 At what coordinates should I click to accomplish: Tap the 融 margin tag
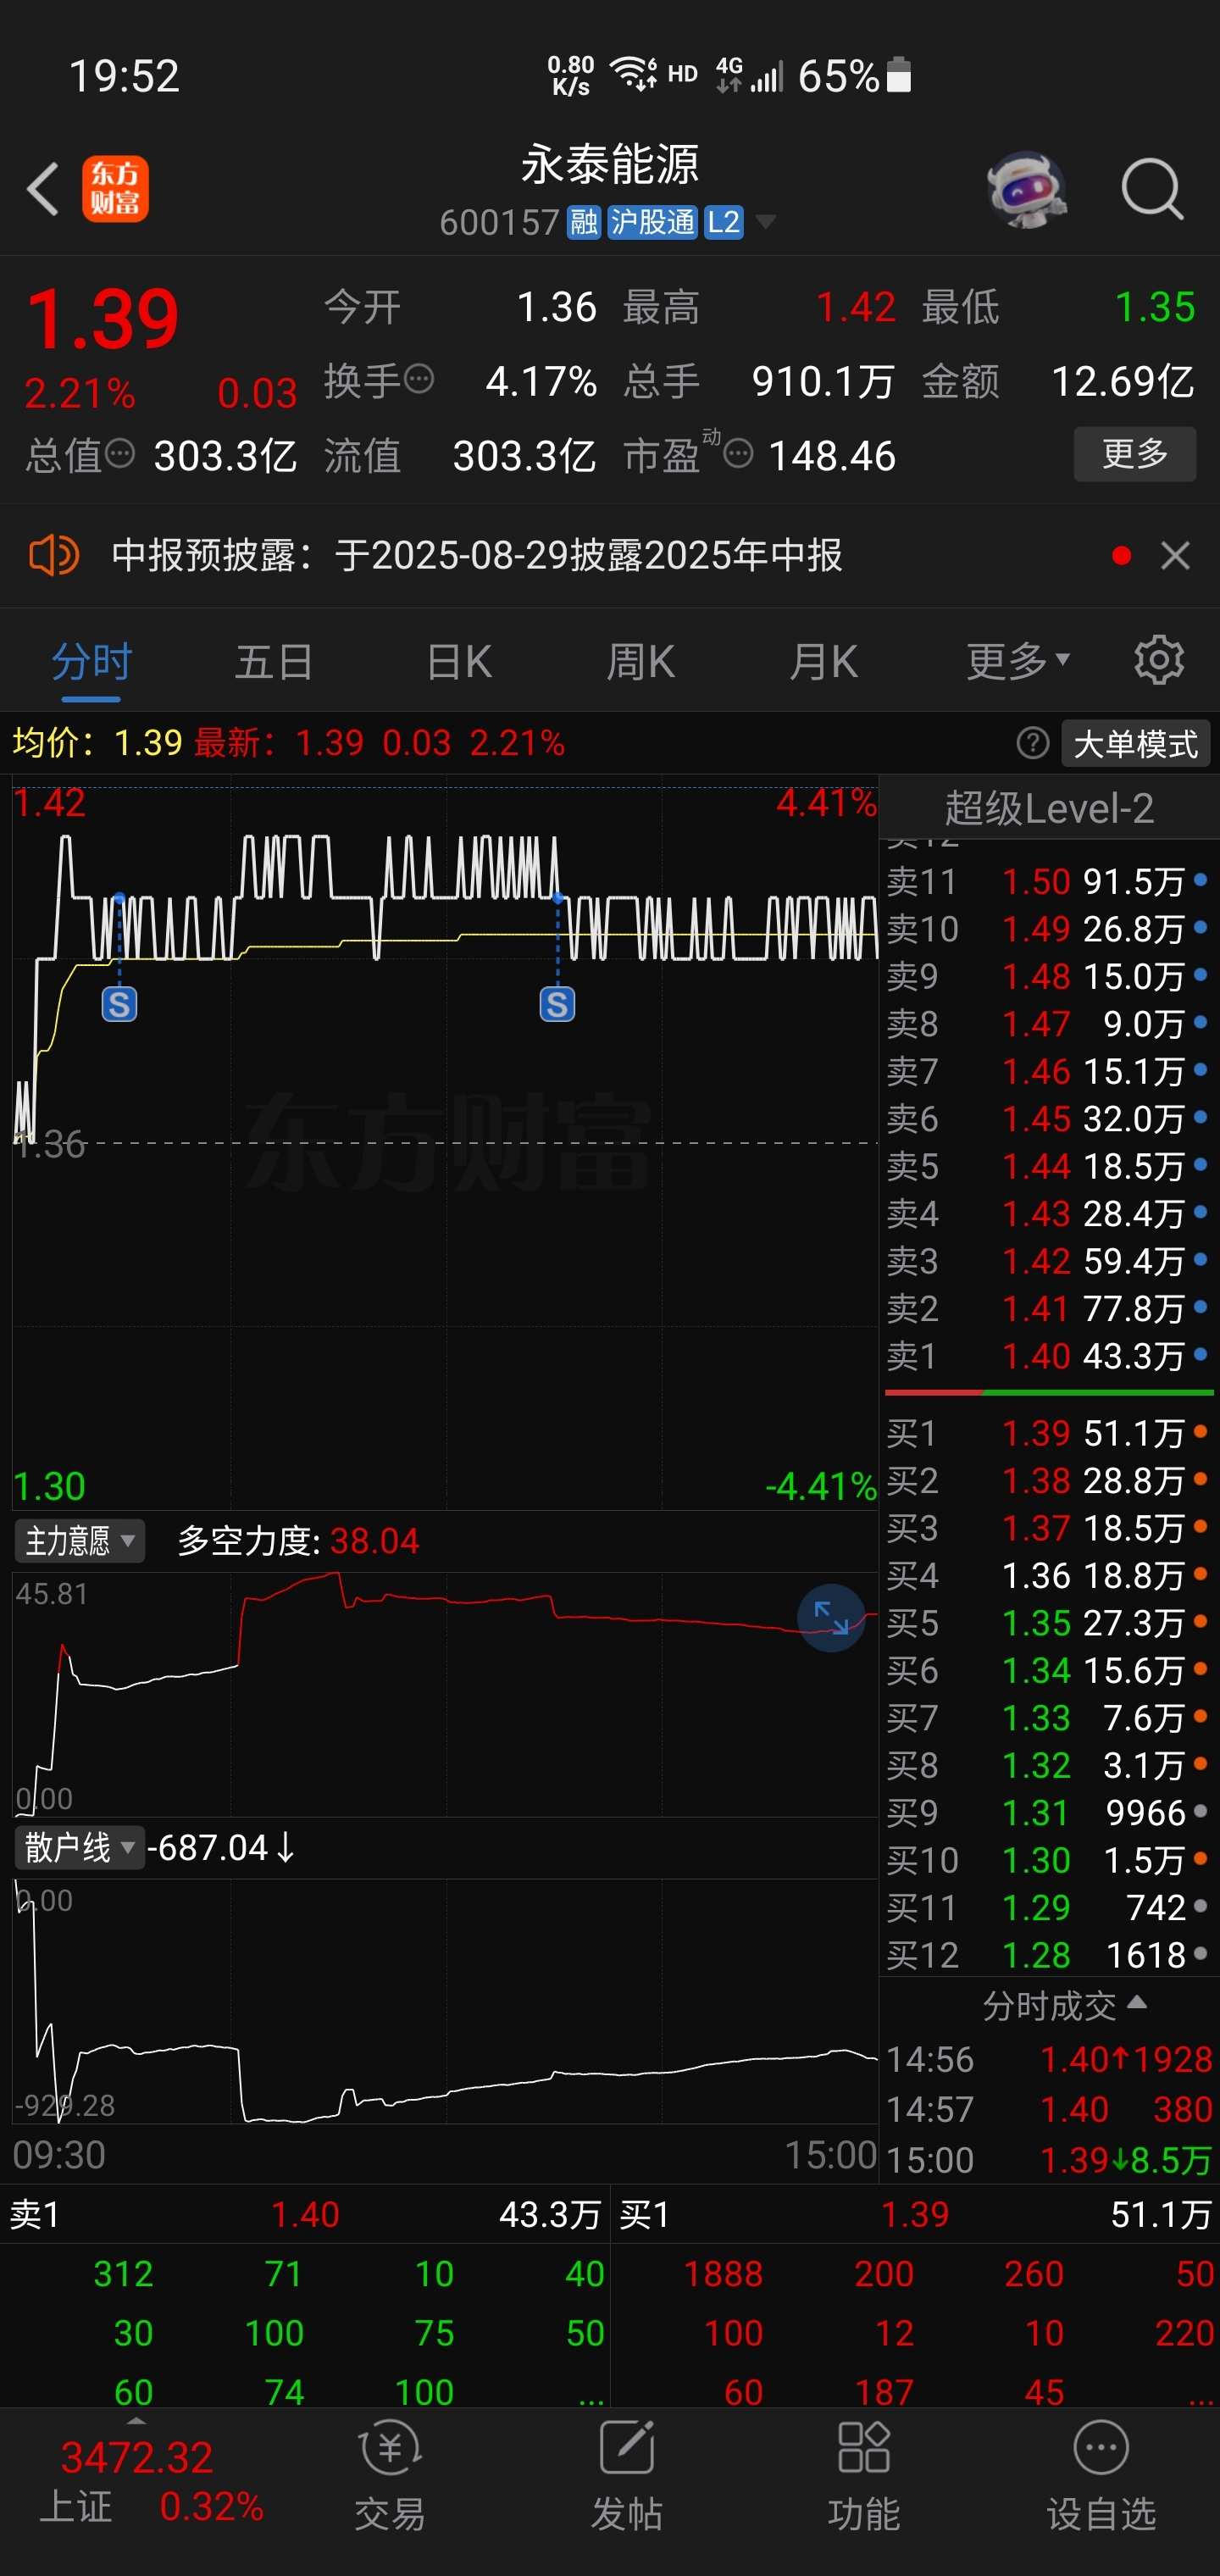coord(584,222)
